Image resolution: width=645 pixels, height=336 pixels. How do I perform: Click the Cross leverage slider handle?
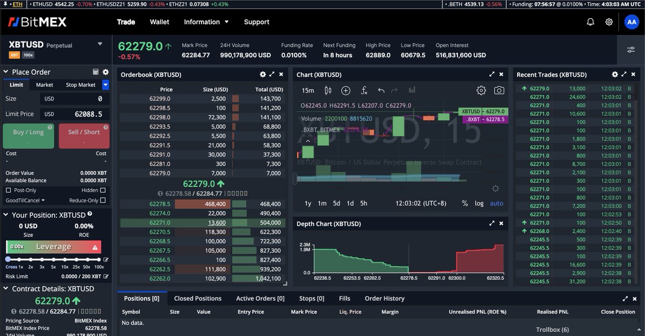click(9, 259)
